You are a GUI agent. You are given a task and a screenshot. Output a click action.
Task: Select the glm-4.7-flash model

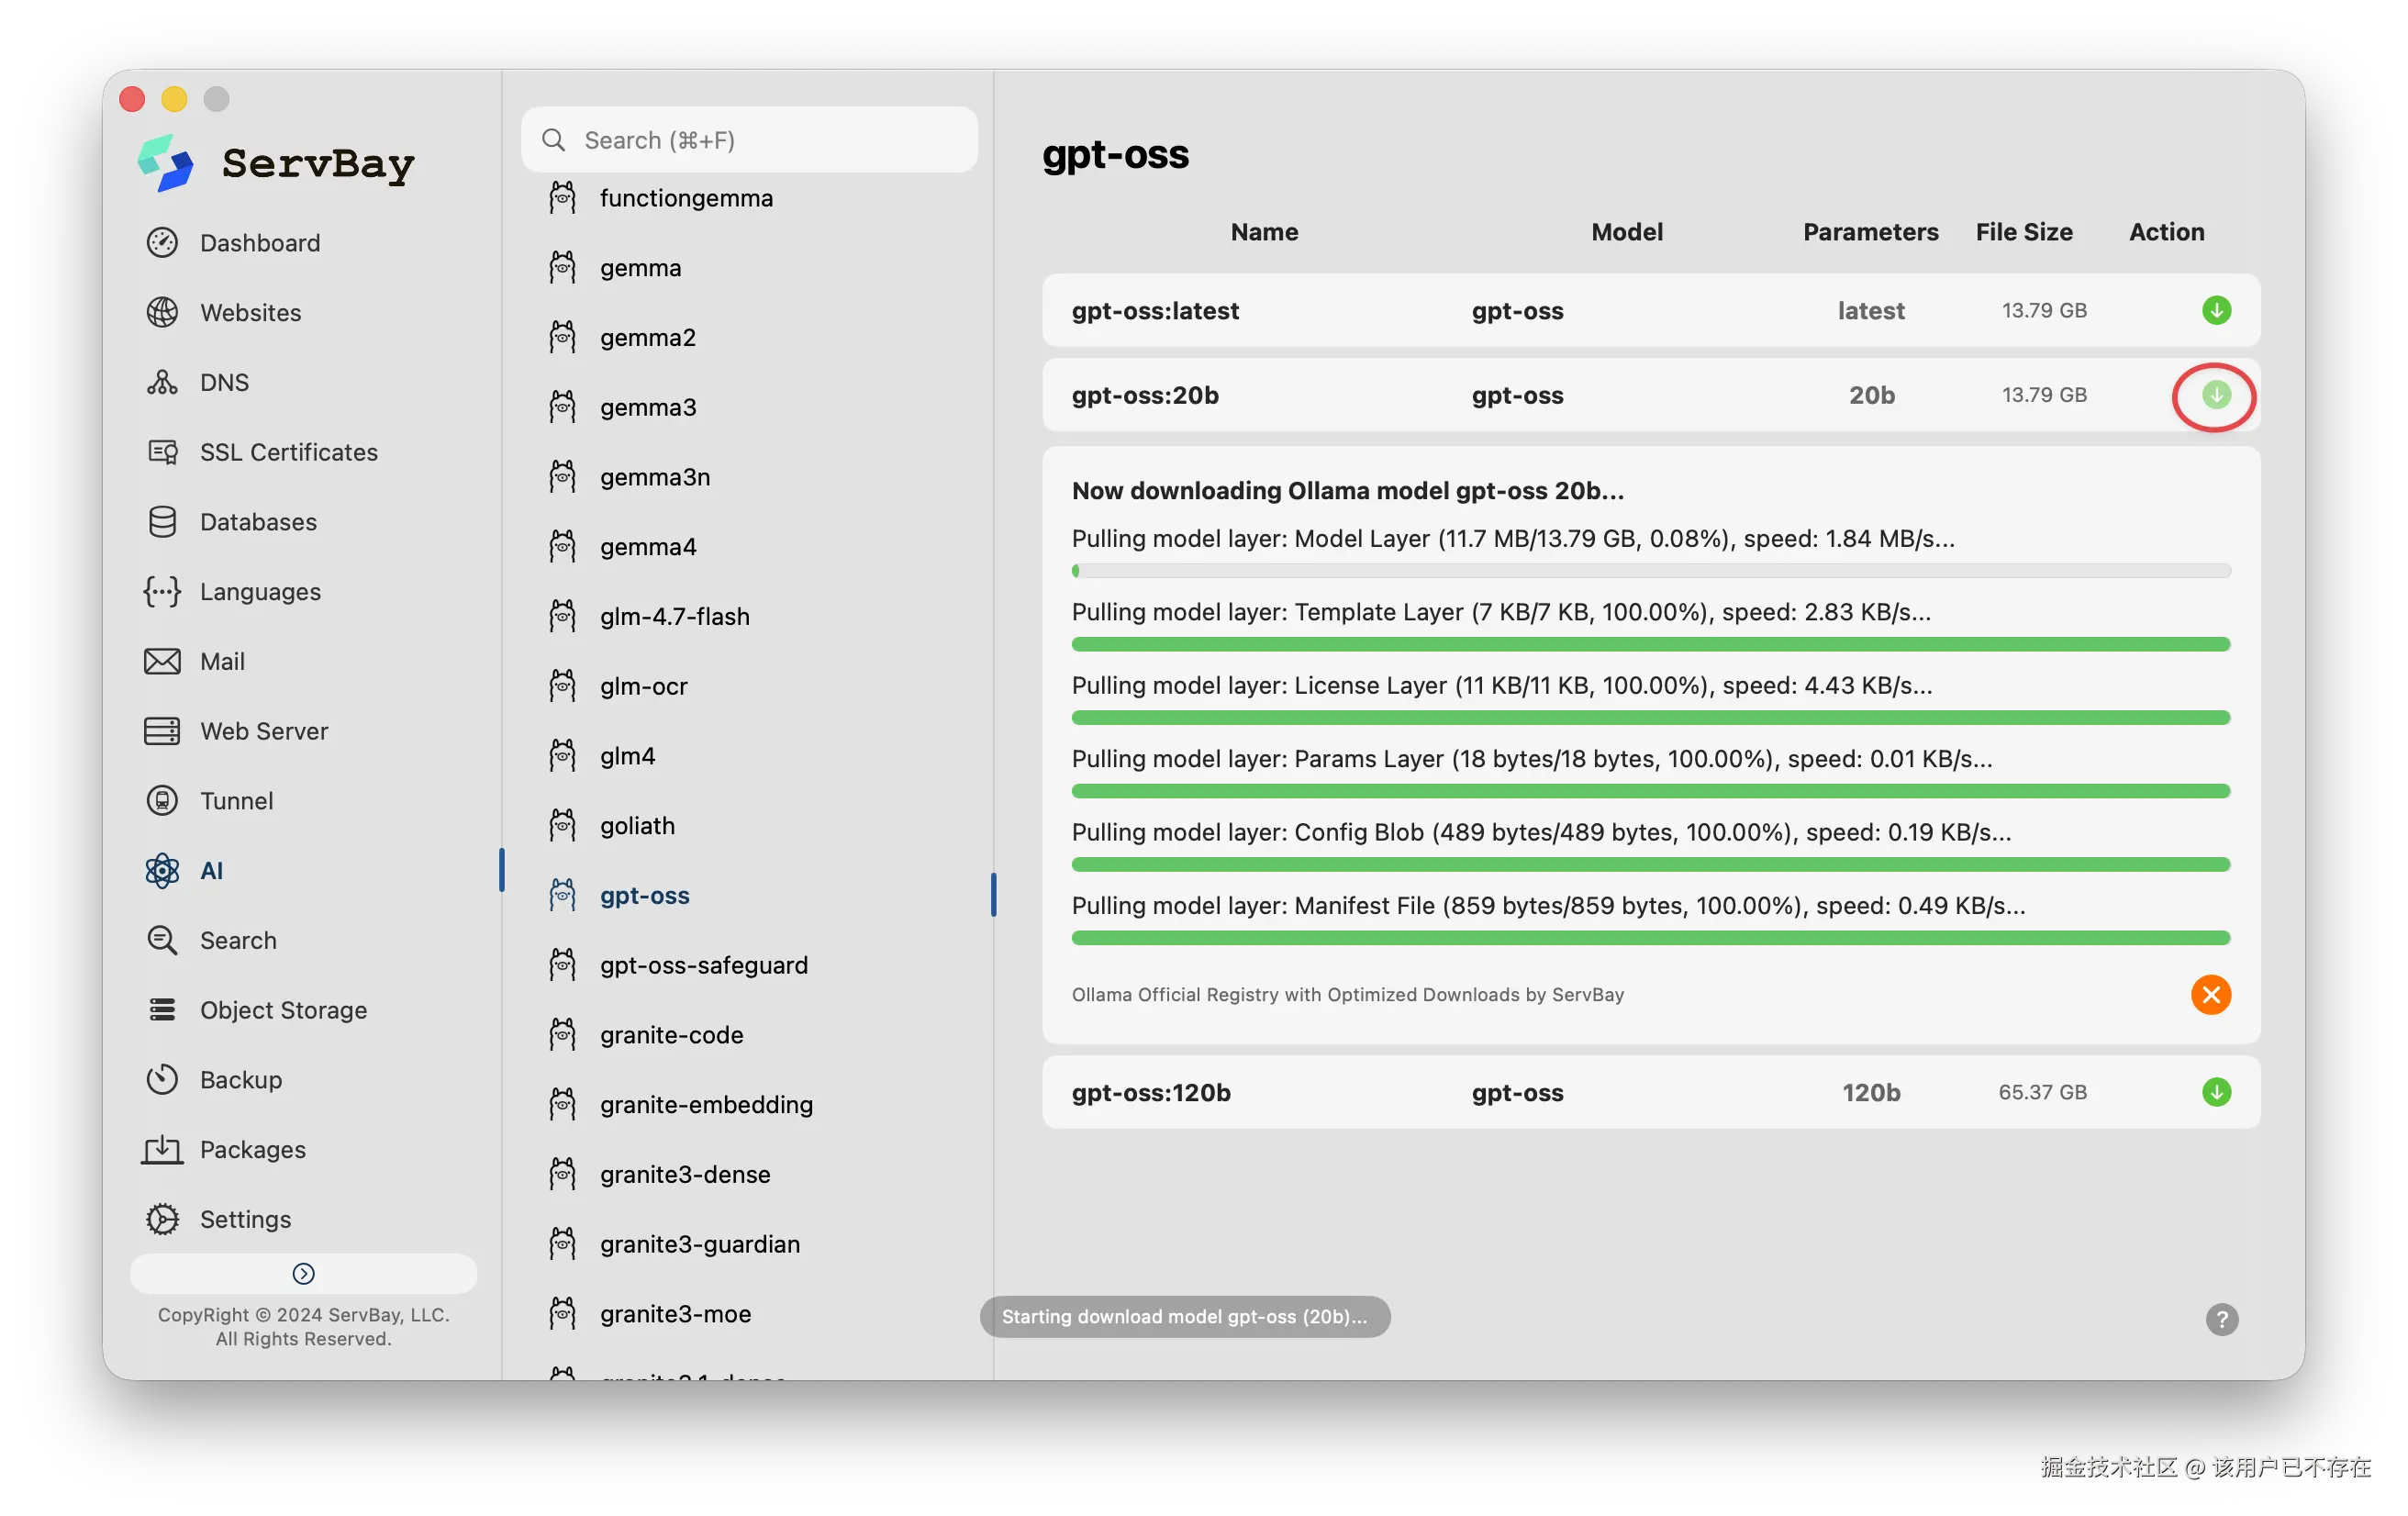point(674,617)
